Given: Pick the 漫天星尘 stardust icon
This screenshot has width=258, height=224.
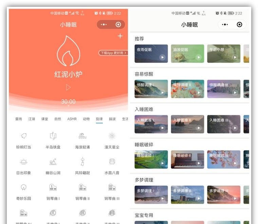Looking at the screenshot, I should click(x=112, y=136).
